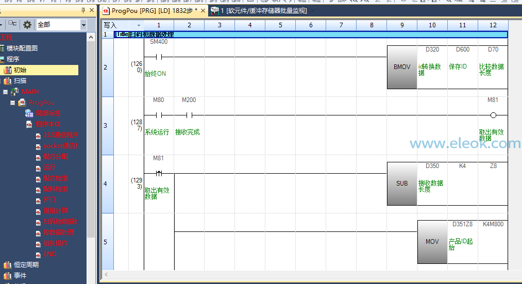Click the K4 operand cell

point(463,183)
